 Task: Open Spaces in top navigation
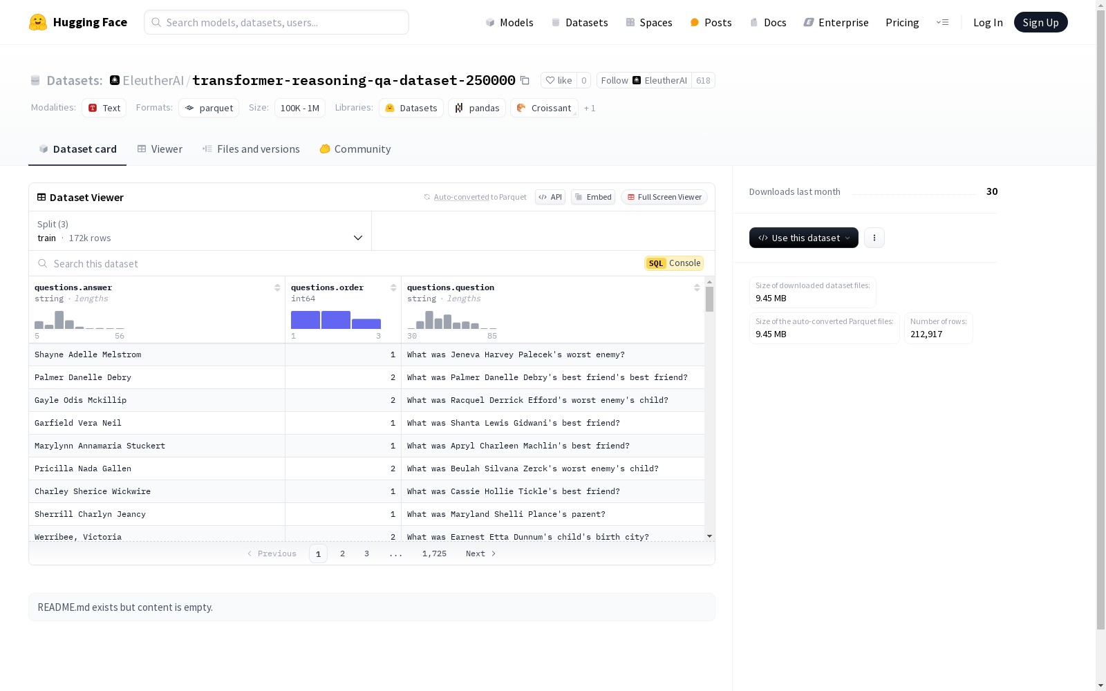pos(649,22)
